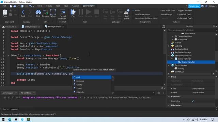Expand the Lighting tree node
The image size is (218, 122).
click(169, 46)
